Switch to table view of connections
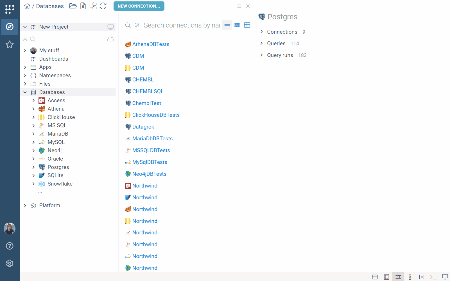450x281 pixels. click(247, 25)
